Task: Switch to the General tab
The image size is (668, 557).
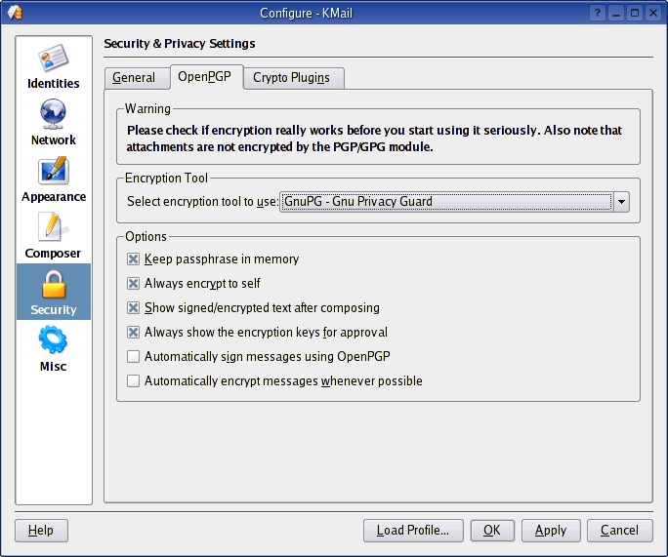Action: [134, 78]
